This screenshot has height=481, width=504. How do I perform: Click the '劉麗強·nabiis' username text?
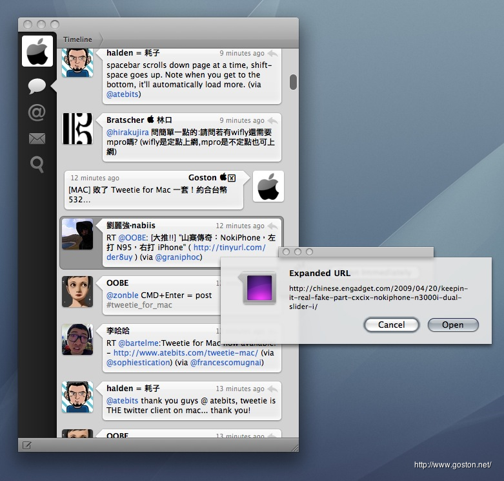(131, 226)
